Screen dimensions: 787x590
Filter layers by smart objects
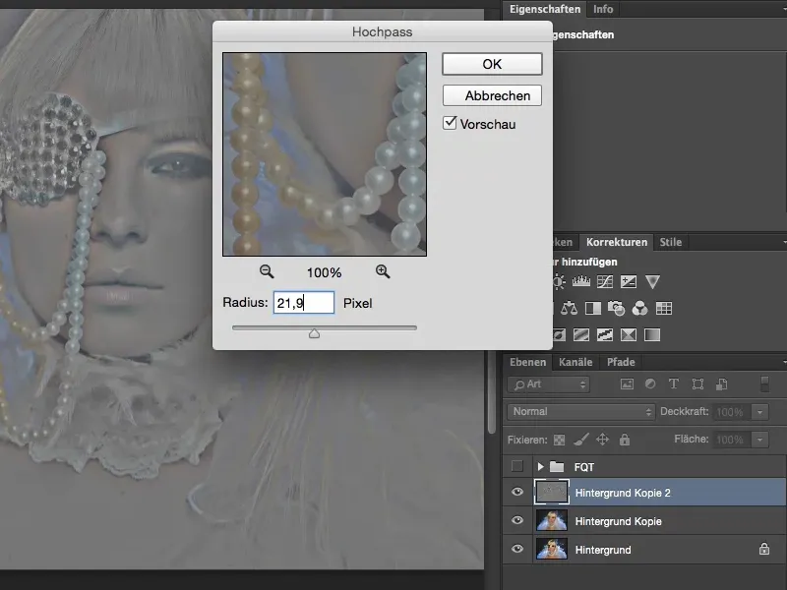click(x=721, y=384)
